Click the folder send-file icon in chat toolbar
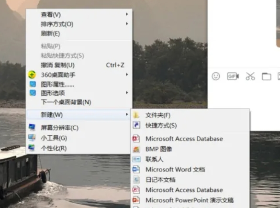The height and width of the screenshot is (208, 280). (x=267, y=77)
